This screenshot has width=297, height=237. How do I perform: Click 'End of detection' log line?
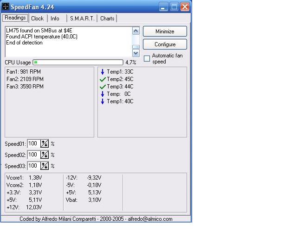24,43
